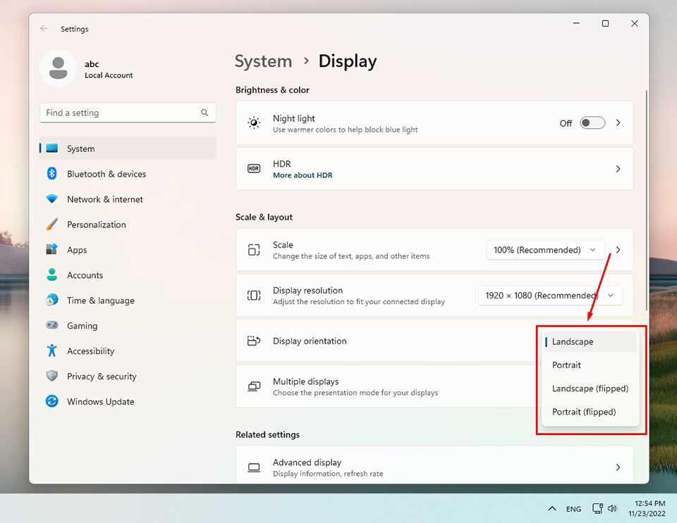Click the Personalization brush icon
Viewport: 677px width, 523px height.
click(x=53, y=225)
